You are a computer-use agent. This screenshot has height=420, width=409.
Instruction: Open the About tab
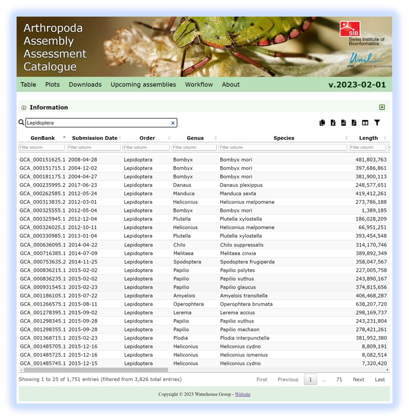pos(230,85)
